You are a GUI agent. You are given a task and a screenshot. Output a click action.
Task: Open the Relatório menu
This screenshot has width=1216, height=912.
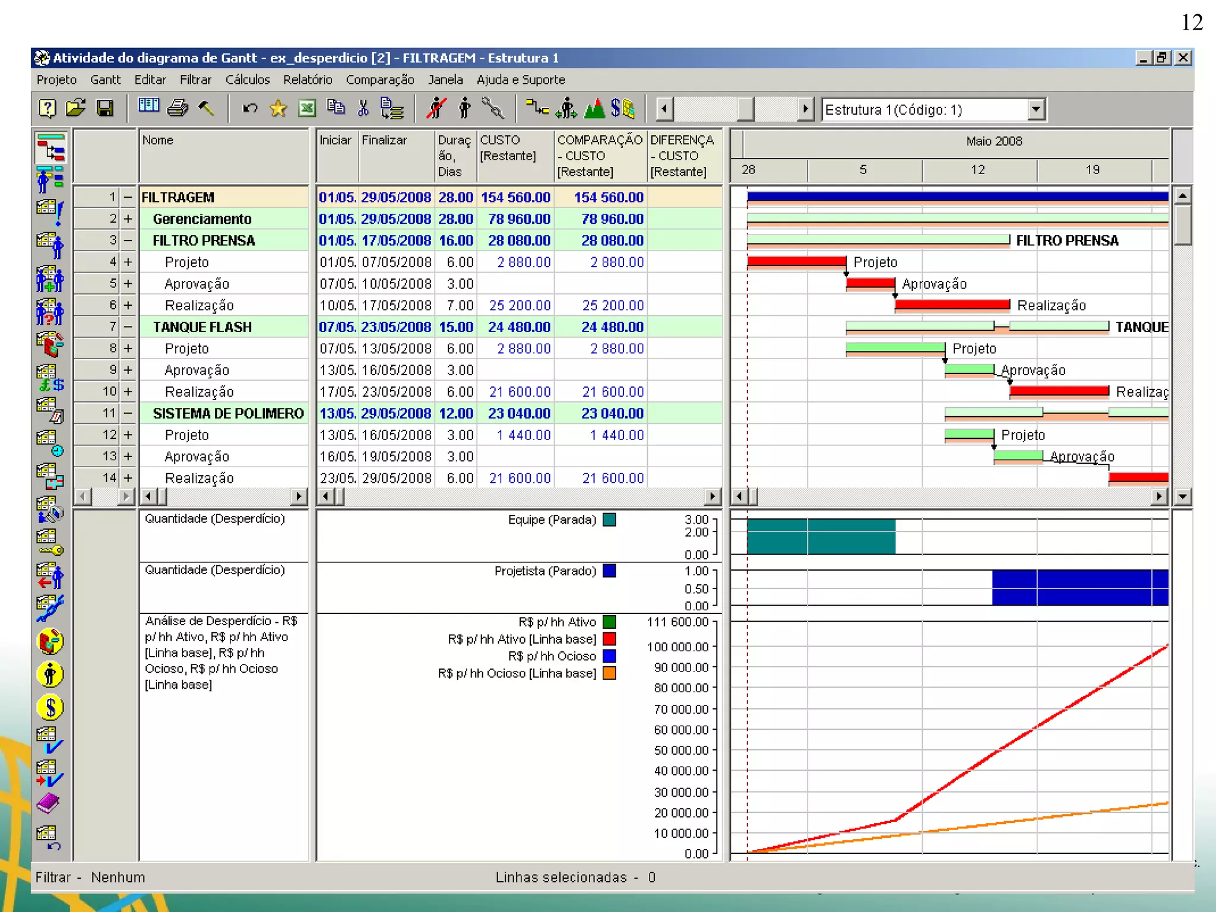pos(307,80)
